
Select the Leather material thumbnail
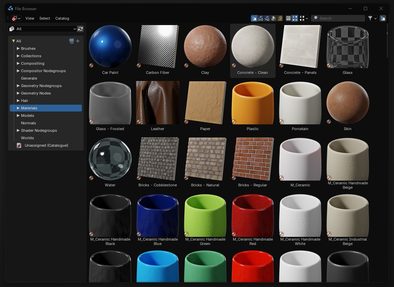(x=157, y=103)
